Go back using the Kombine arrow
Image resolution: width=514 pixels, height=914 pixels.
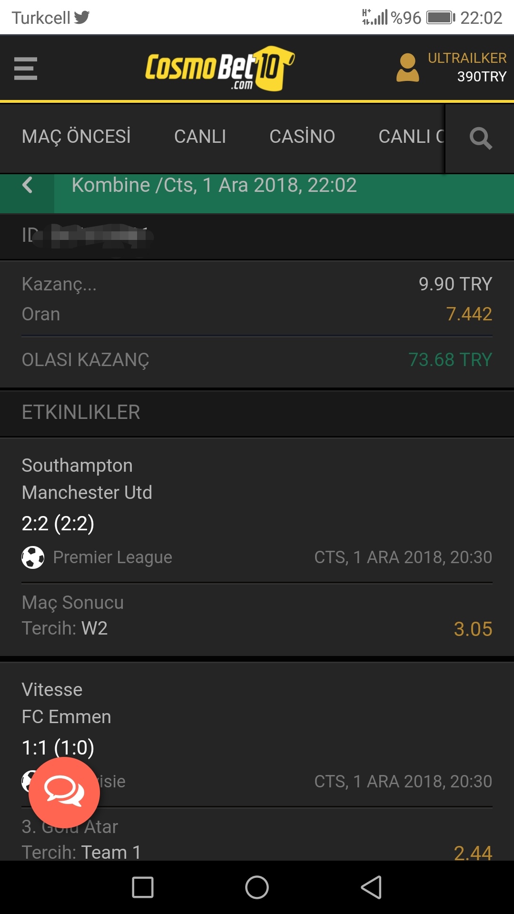[28, 185]
